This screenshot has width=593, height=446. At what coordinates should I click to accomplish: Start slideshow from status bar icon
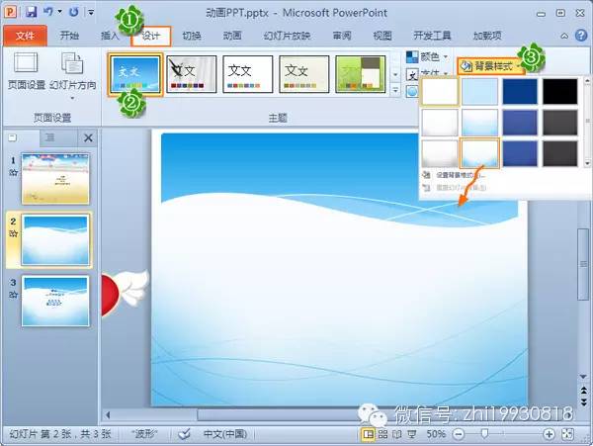(411, 434)
